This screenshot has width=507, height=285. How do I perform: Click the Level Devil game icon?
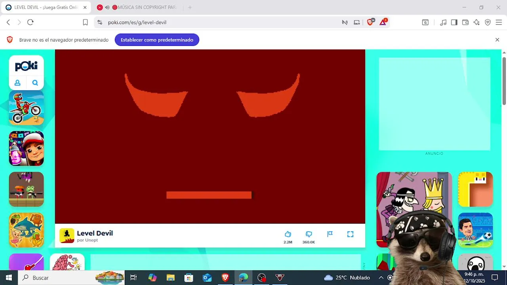click(67, 236)
